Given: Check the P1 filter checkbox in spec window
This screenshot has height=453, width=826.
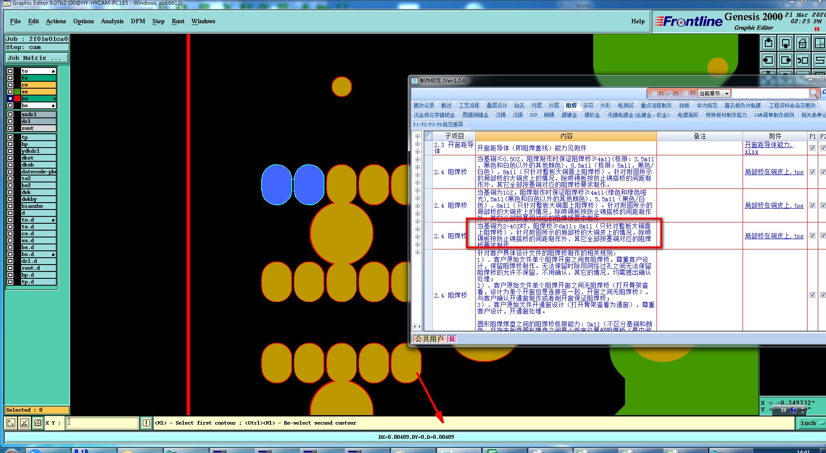Looking at the screenshot, I should click(x=654, y=93).
